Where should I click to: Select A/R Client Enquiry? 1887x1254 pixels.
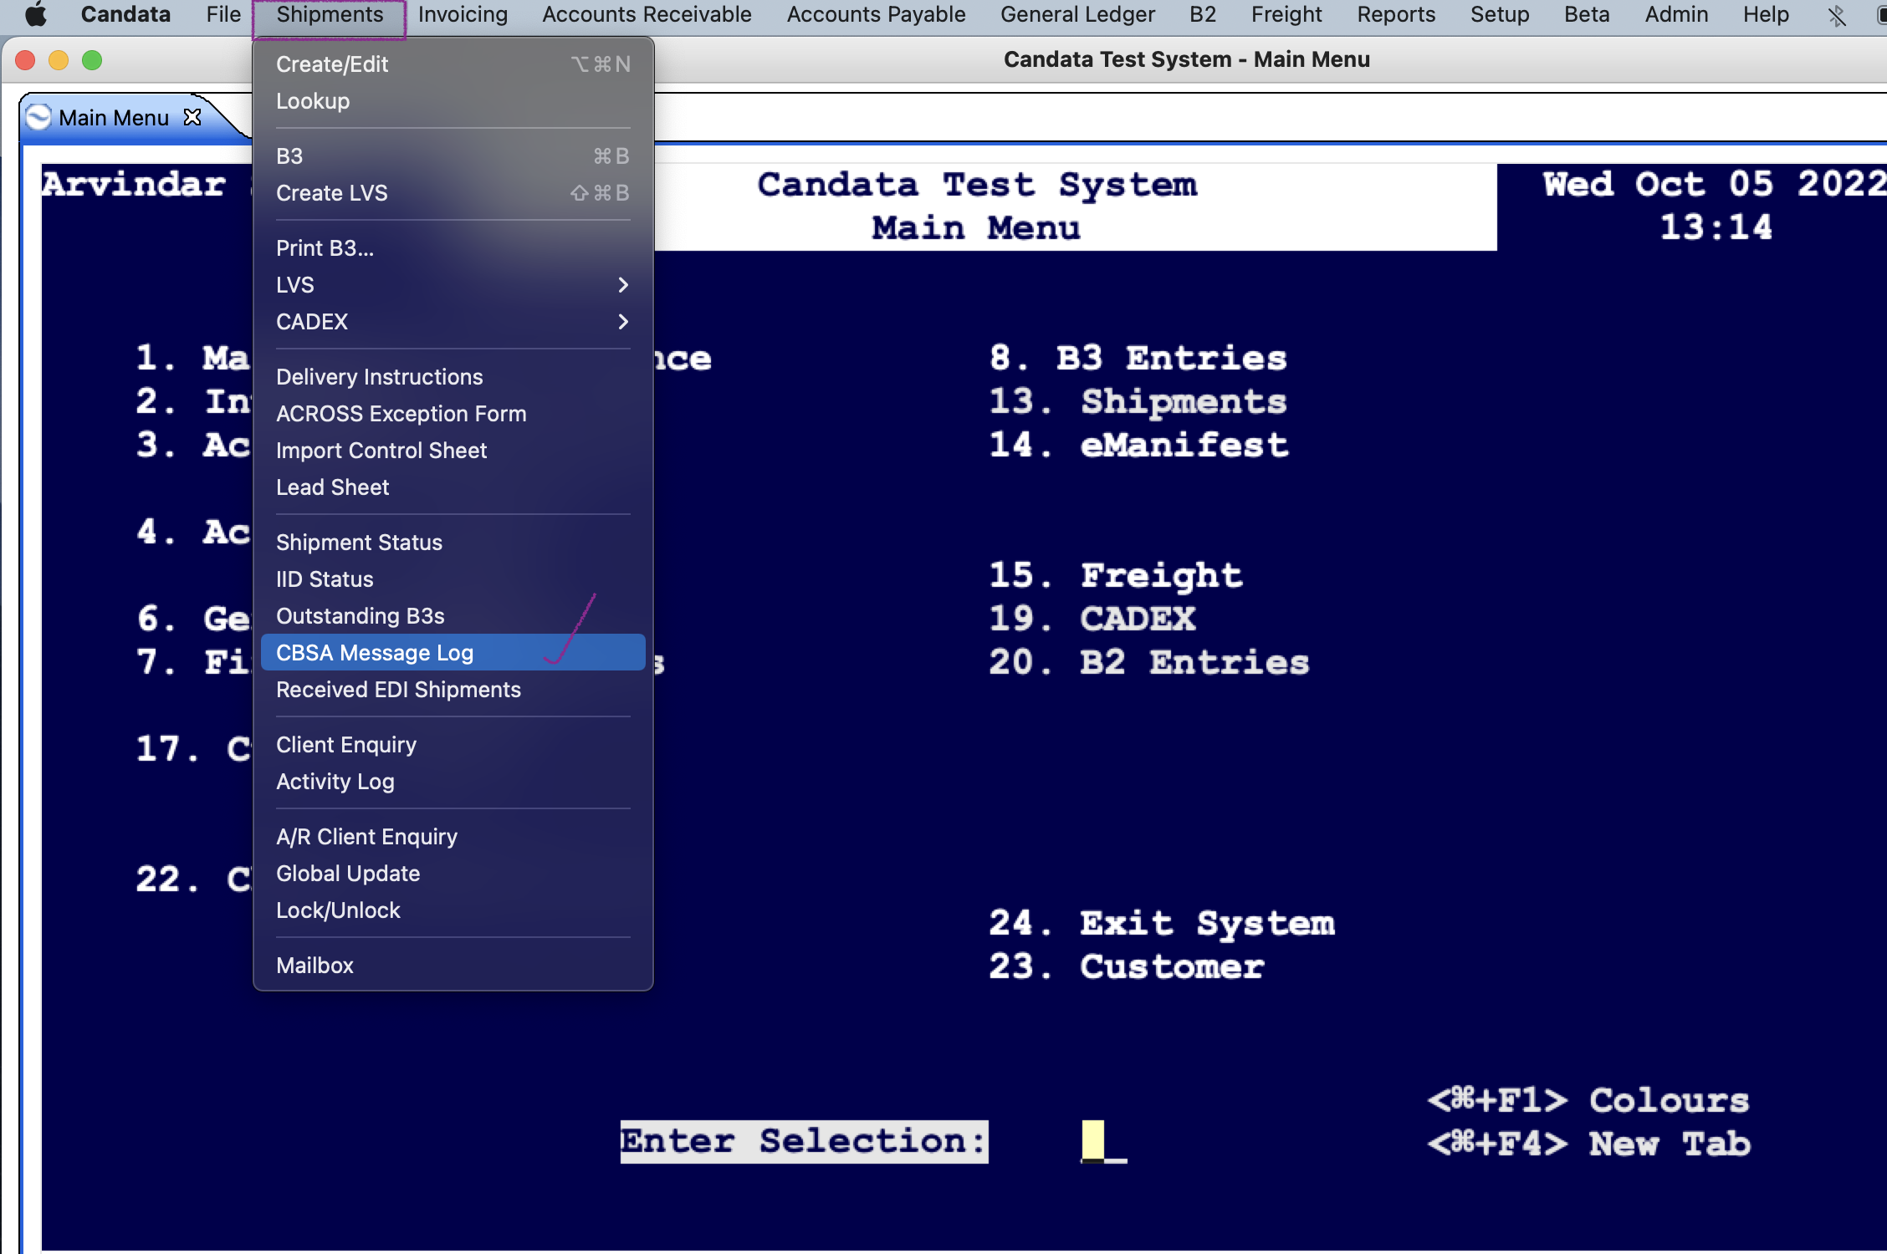tap(453, 837)
